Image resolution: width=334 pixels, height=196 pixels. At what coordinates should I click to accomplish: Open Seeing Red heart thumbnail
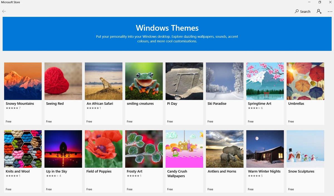63,81
